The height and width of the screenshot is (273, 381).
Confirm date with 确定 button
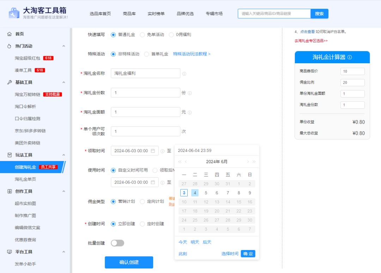pyautogui.click(x=248, y=254)
